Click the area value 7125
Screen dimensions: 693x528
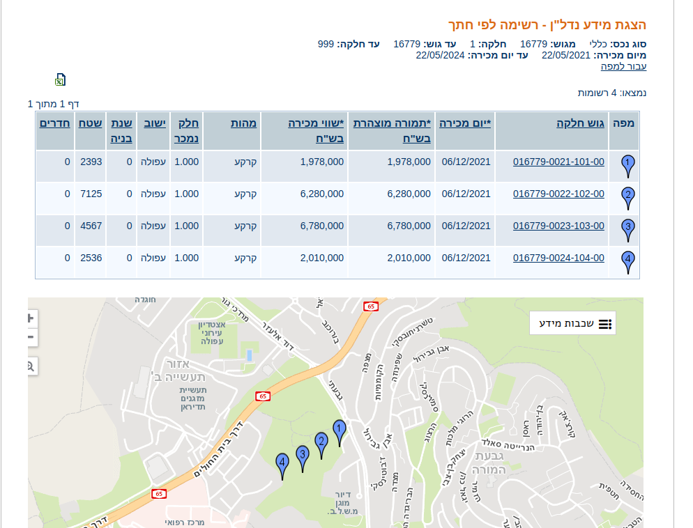91,194
